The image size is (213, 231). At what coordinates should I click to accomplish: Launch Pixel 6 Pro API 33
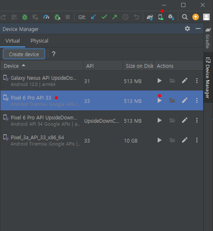coord(160,100)
